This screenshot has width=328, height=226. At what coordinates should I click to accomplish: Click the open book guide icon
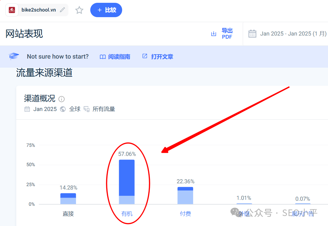pos(102,57)
